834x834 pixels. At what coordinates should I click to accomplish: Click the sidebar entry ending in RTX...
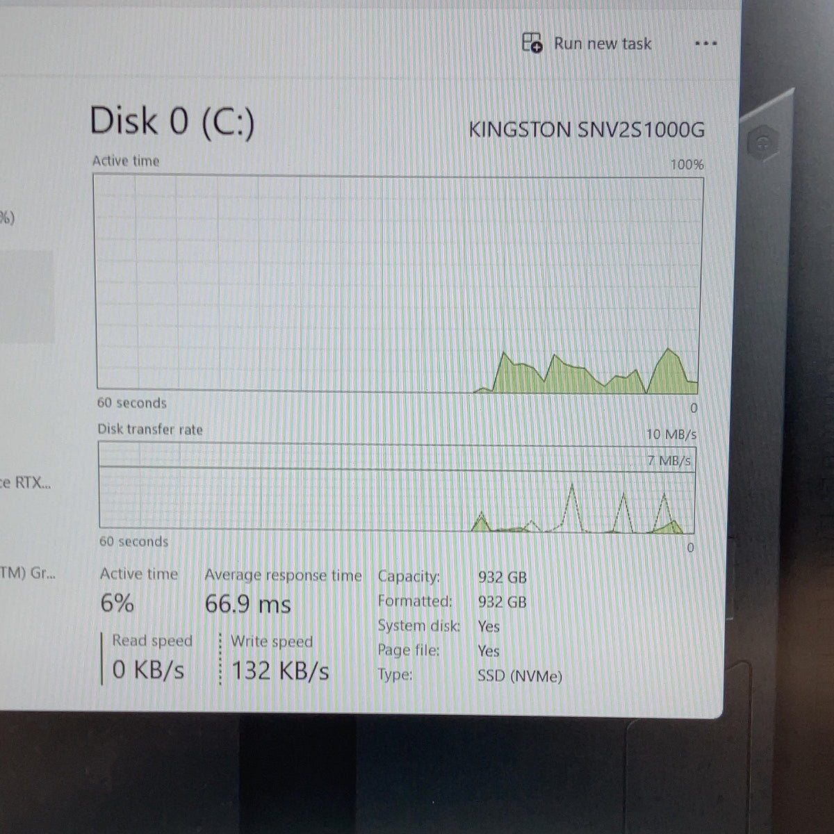(x=25, y=483)
